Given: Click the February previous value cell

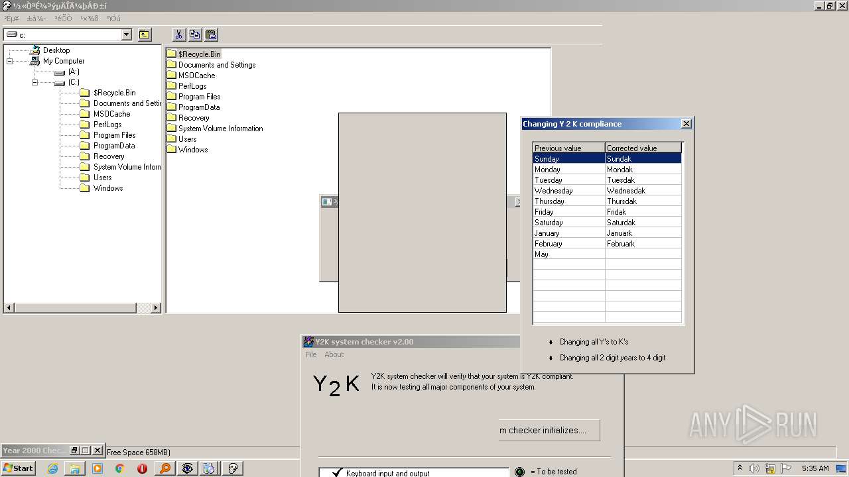Looking at the screenshot, I should pos(569,244).
